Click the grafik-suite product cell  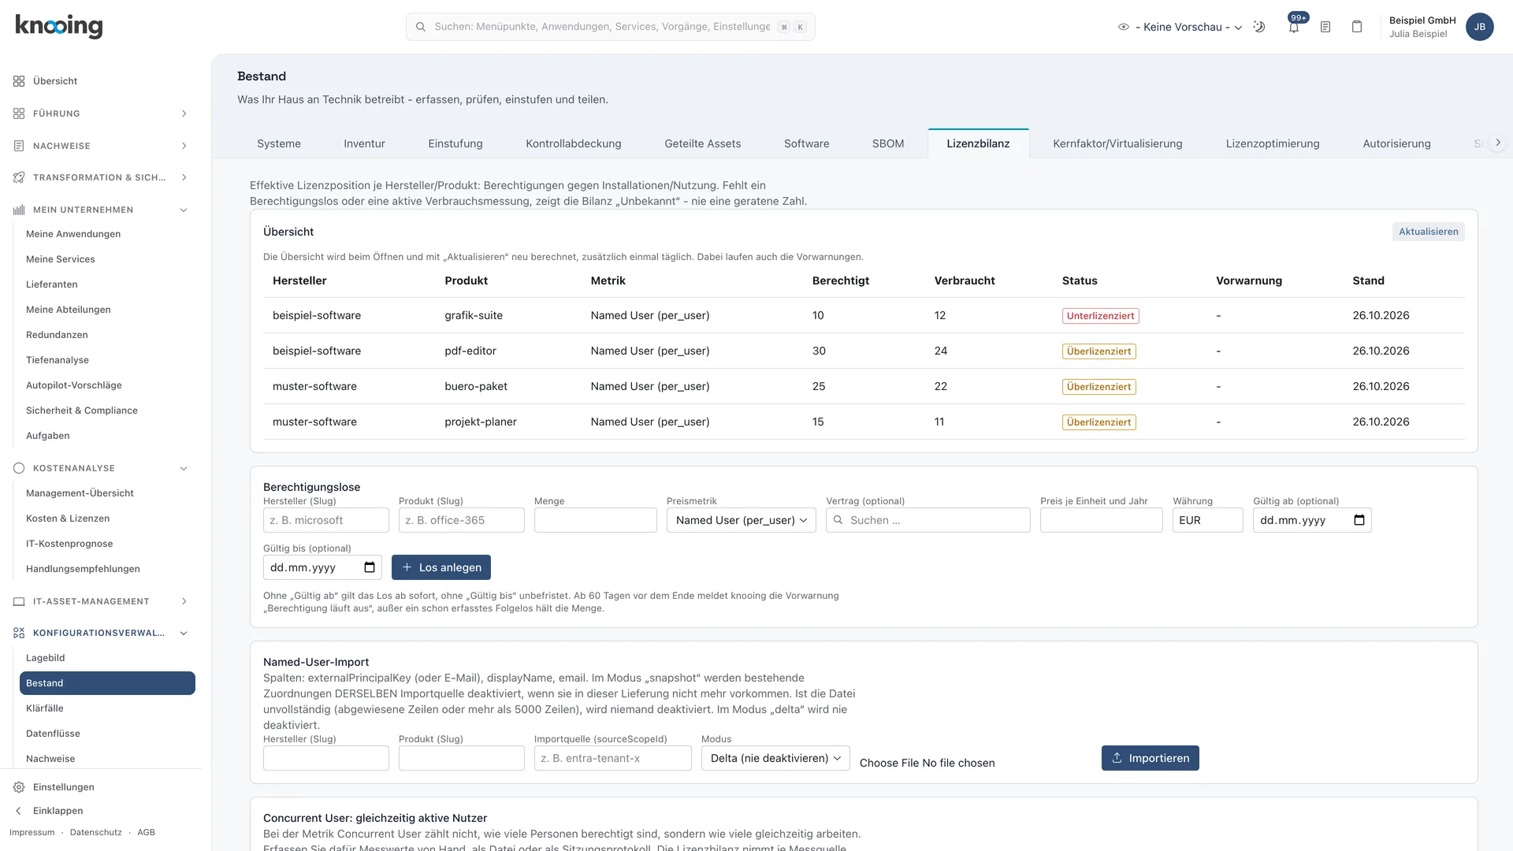pyautogui.click(x=474, y=315)
